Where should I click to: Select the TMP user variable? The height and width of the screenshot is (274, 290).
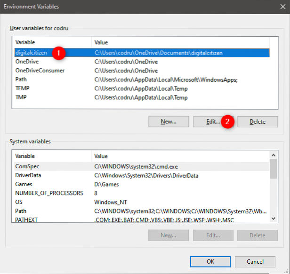pyautogui.click(x=22, y=97)
